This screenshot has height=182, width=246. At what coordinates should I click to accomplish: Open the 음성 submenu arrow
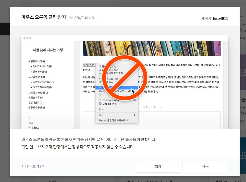[x=135, y=115]
